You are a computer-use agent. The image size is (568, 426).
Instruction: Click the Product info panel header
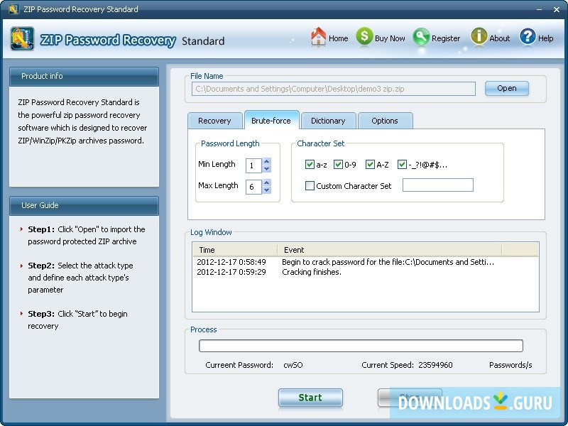point(84,76)
